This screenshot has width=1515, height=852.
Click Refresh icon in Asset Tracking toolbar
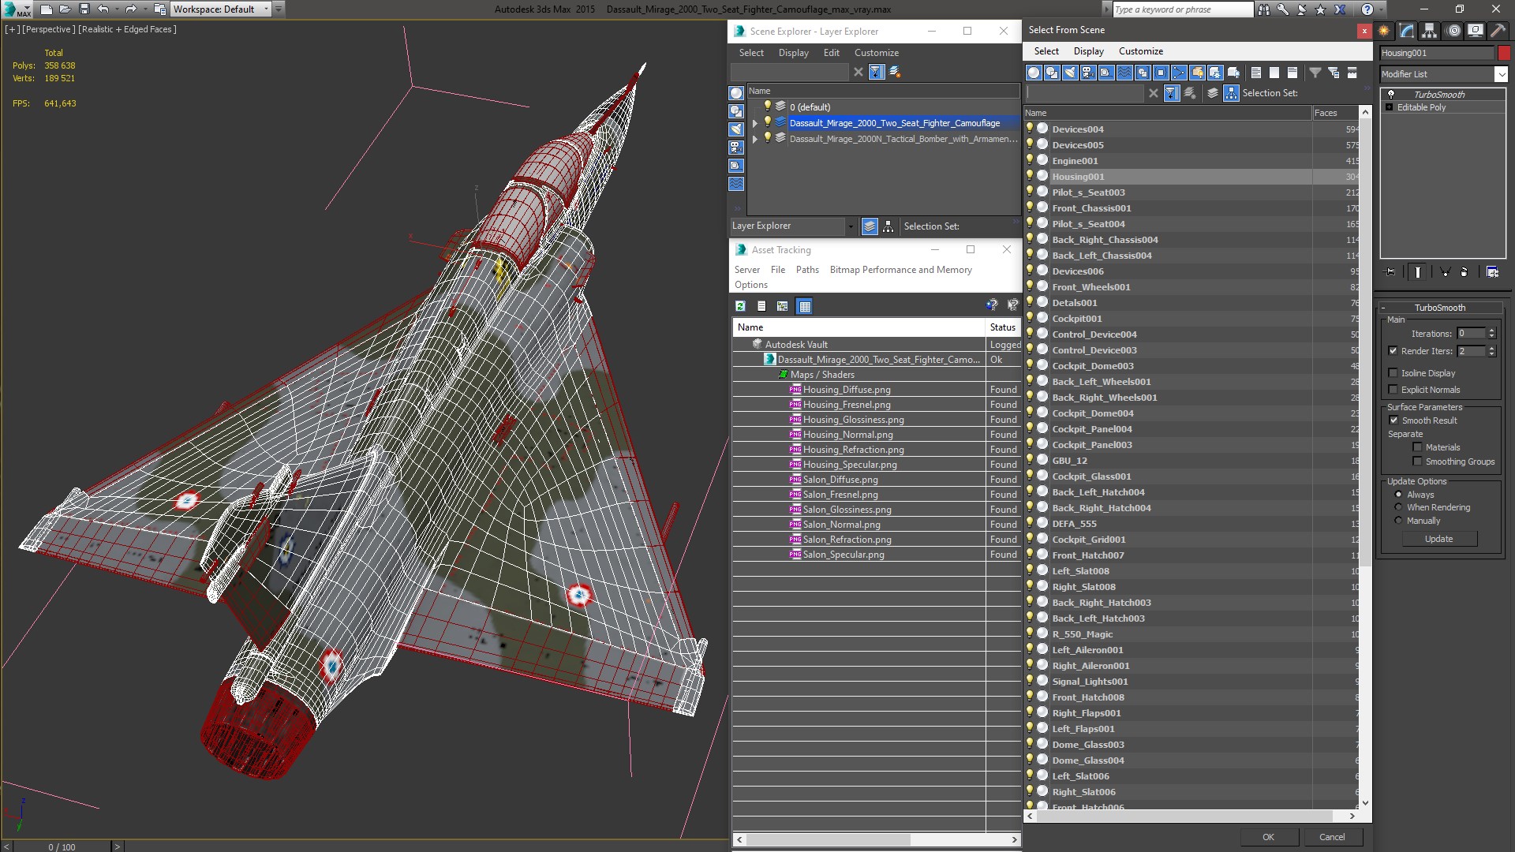[x=740, y=306]
